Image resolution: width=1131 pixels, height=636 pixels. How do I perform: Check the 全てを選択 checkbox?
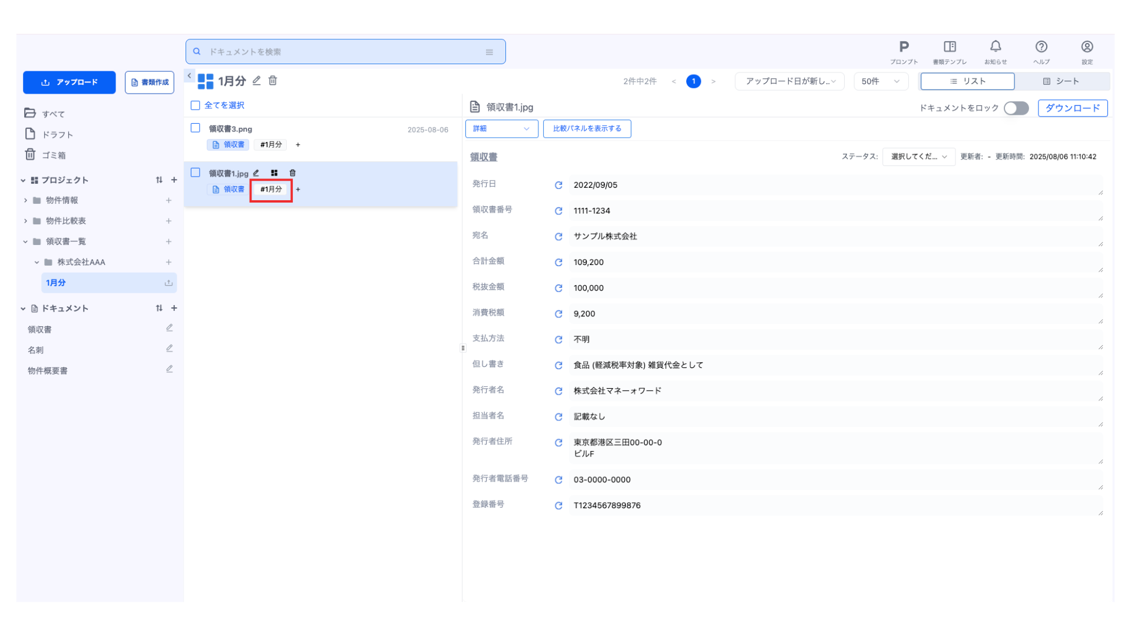(x=196, y=105)
